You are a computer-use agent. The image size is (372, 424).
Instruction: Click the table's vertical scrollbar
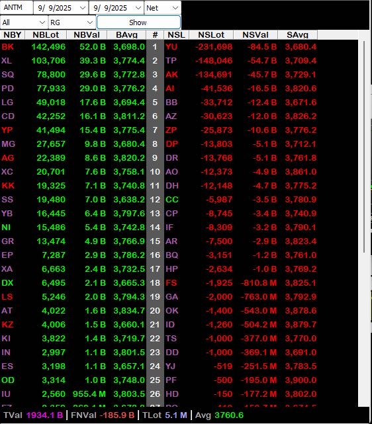tap(364, 146)
